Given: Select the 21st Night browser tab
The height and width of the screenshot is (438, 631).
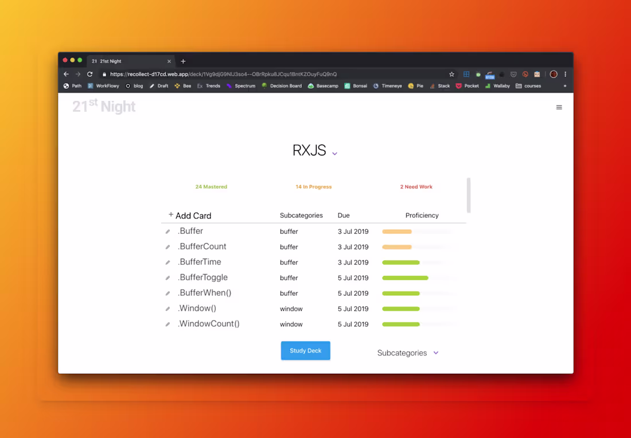Looking at the screenshot, I should pyautogui.click(x=131, y=61).
